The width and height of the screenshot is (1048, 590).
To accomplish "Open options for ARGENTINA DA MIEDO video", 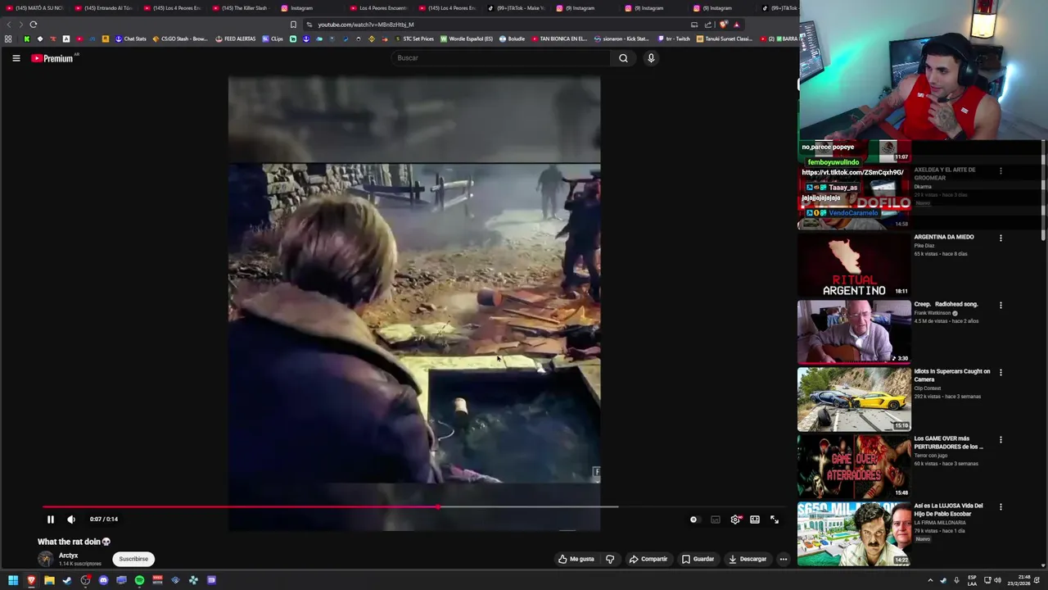I will coord(1001,238).
